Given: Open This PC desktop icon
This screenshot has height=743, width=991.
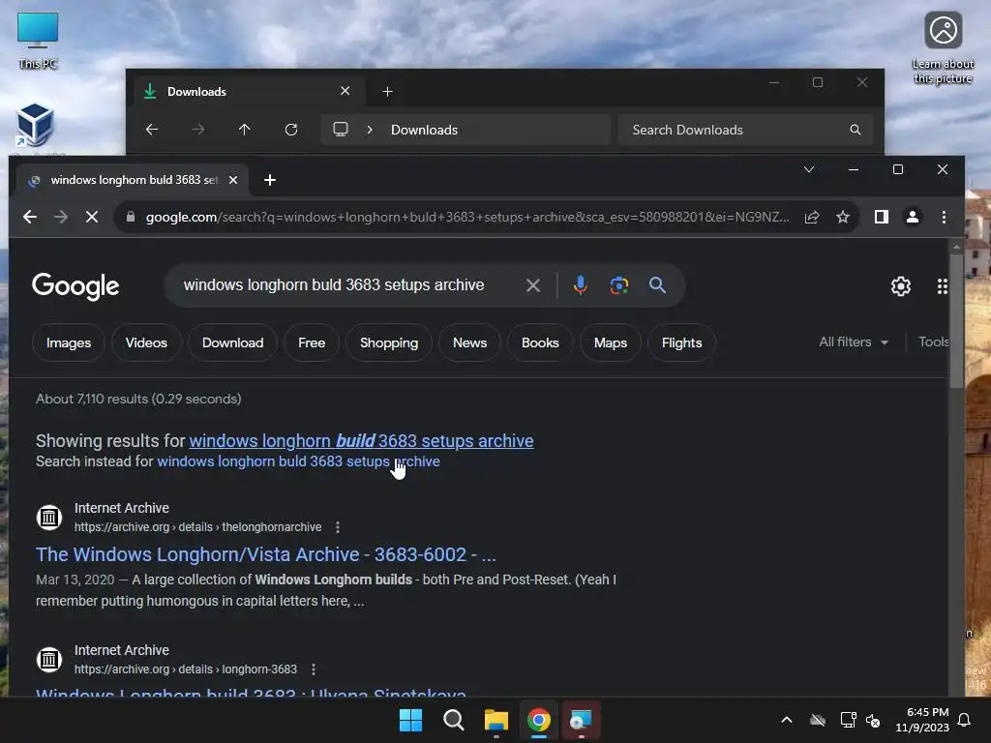Looking at the screenshot, I should (38, 41).
